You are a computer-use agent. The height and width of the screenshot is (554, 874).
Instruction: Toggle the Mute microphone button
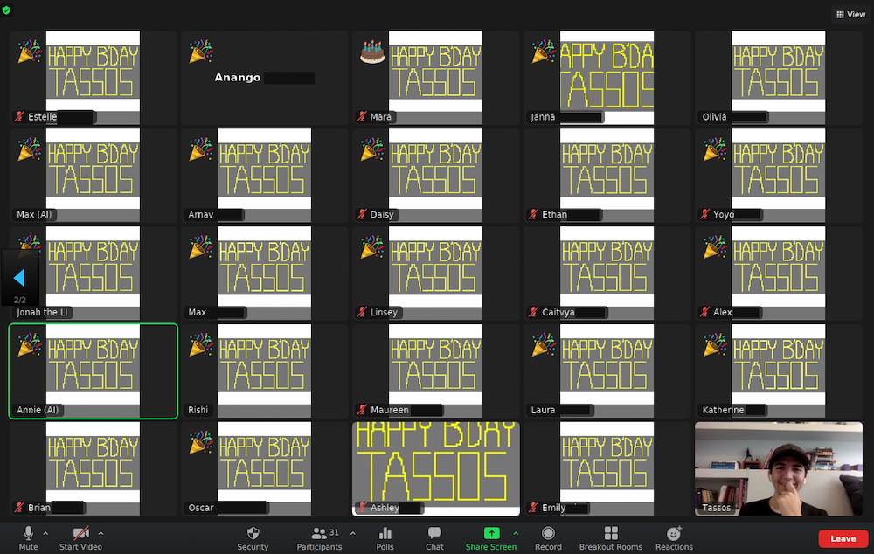click(x=29, y=537)
